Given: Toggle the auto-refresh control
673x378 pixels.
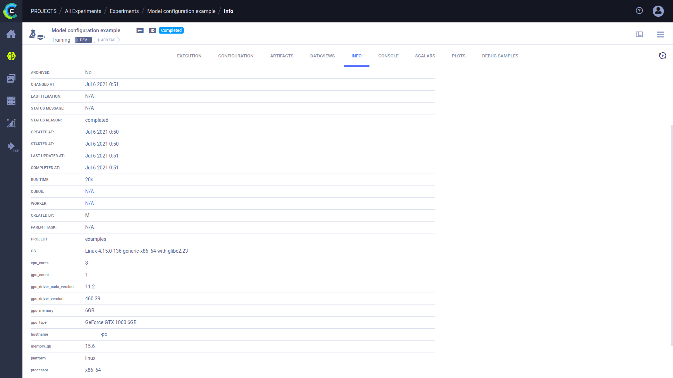Looking at the screenshot, I should point(662,56).
